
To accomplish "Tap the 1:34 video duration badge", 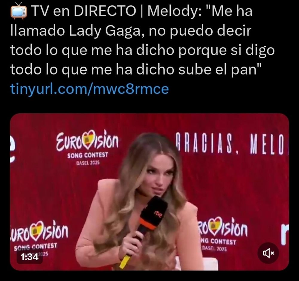I will point(29,257).
